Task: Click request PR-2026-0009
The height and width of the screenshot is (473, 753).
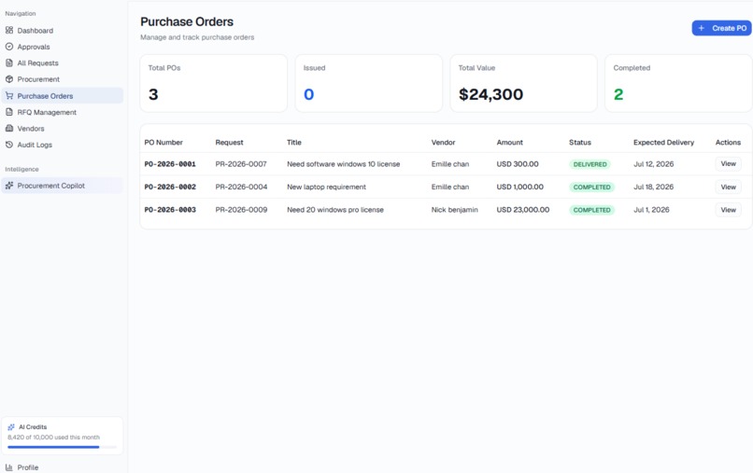Action: [x=241, y=210]
